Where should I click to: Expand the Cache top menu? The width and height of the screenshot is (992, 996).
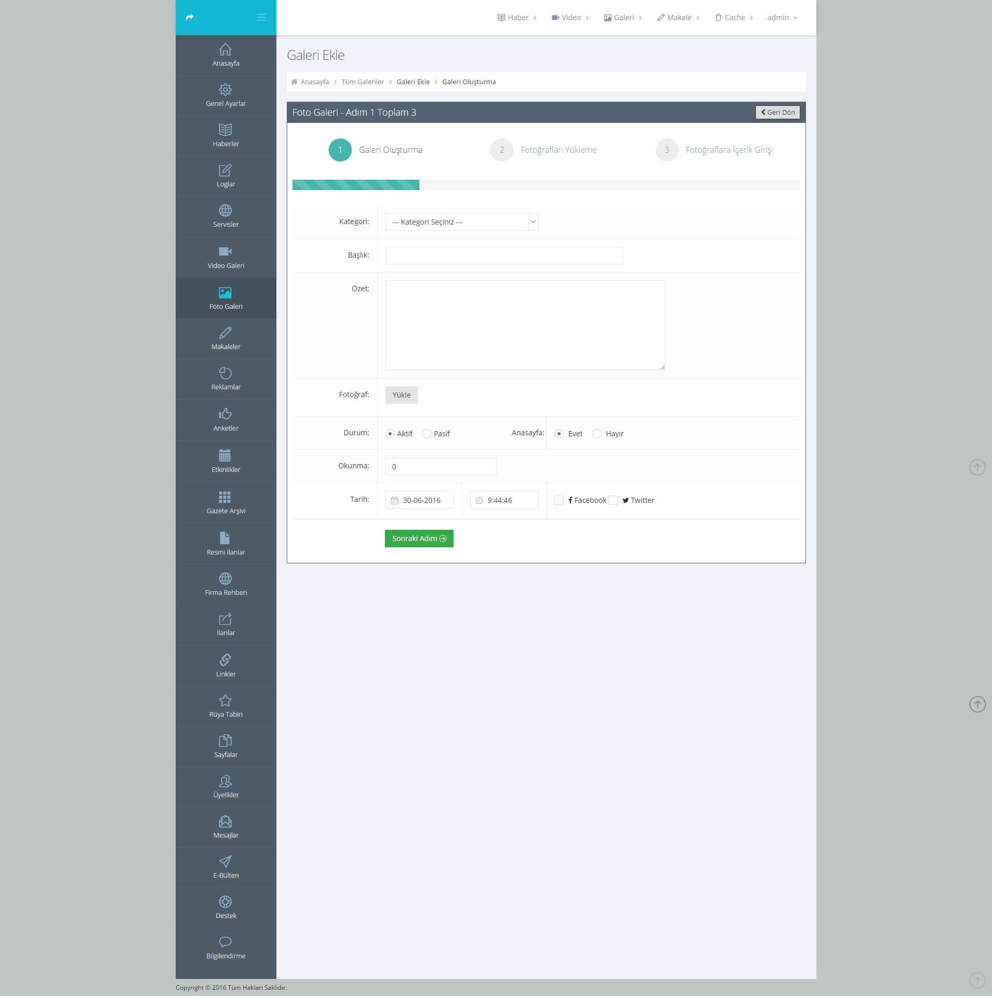(734, 18)
